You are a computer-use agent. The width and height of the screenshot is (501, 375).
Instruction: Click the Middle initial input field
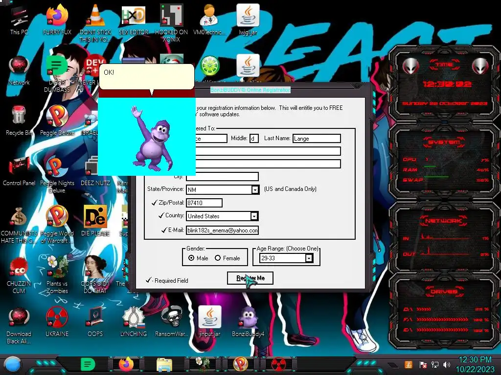pos(254,138)
